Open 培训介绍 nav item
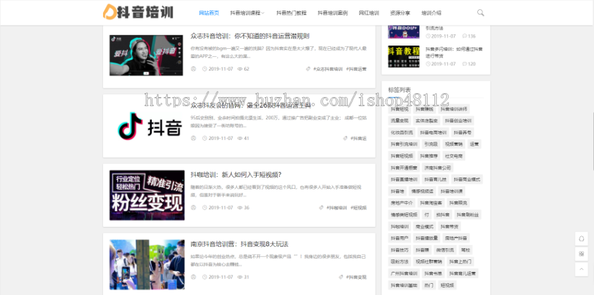The width and height of the screenshot is (594, 295). pos(432,13)
